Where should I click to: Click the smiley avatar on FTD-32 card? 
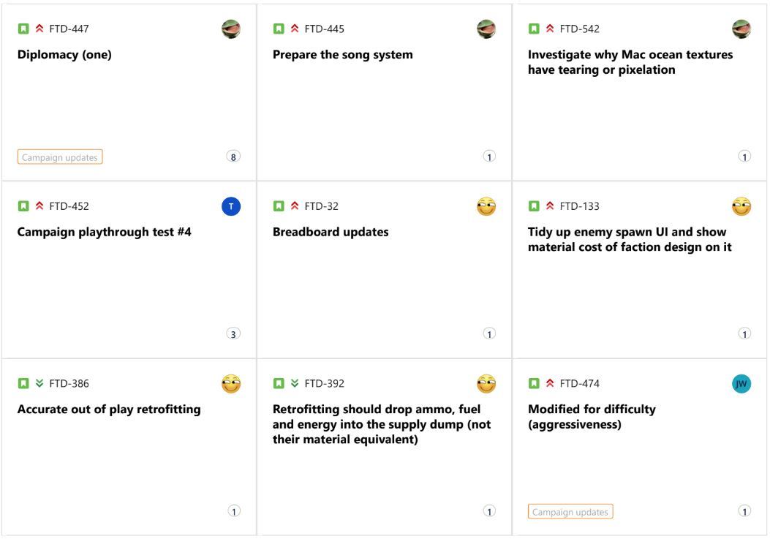486,206
